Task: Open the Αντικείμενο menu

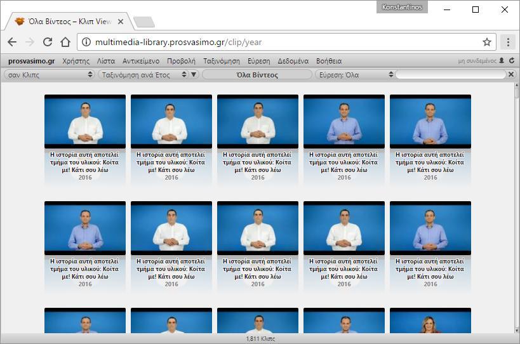Action: [x=141, y=61]
